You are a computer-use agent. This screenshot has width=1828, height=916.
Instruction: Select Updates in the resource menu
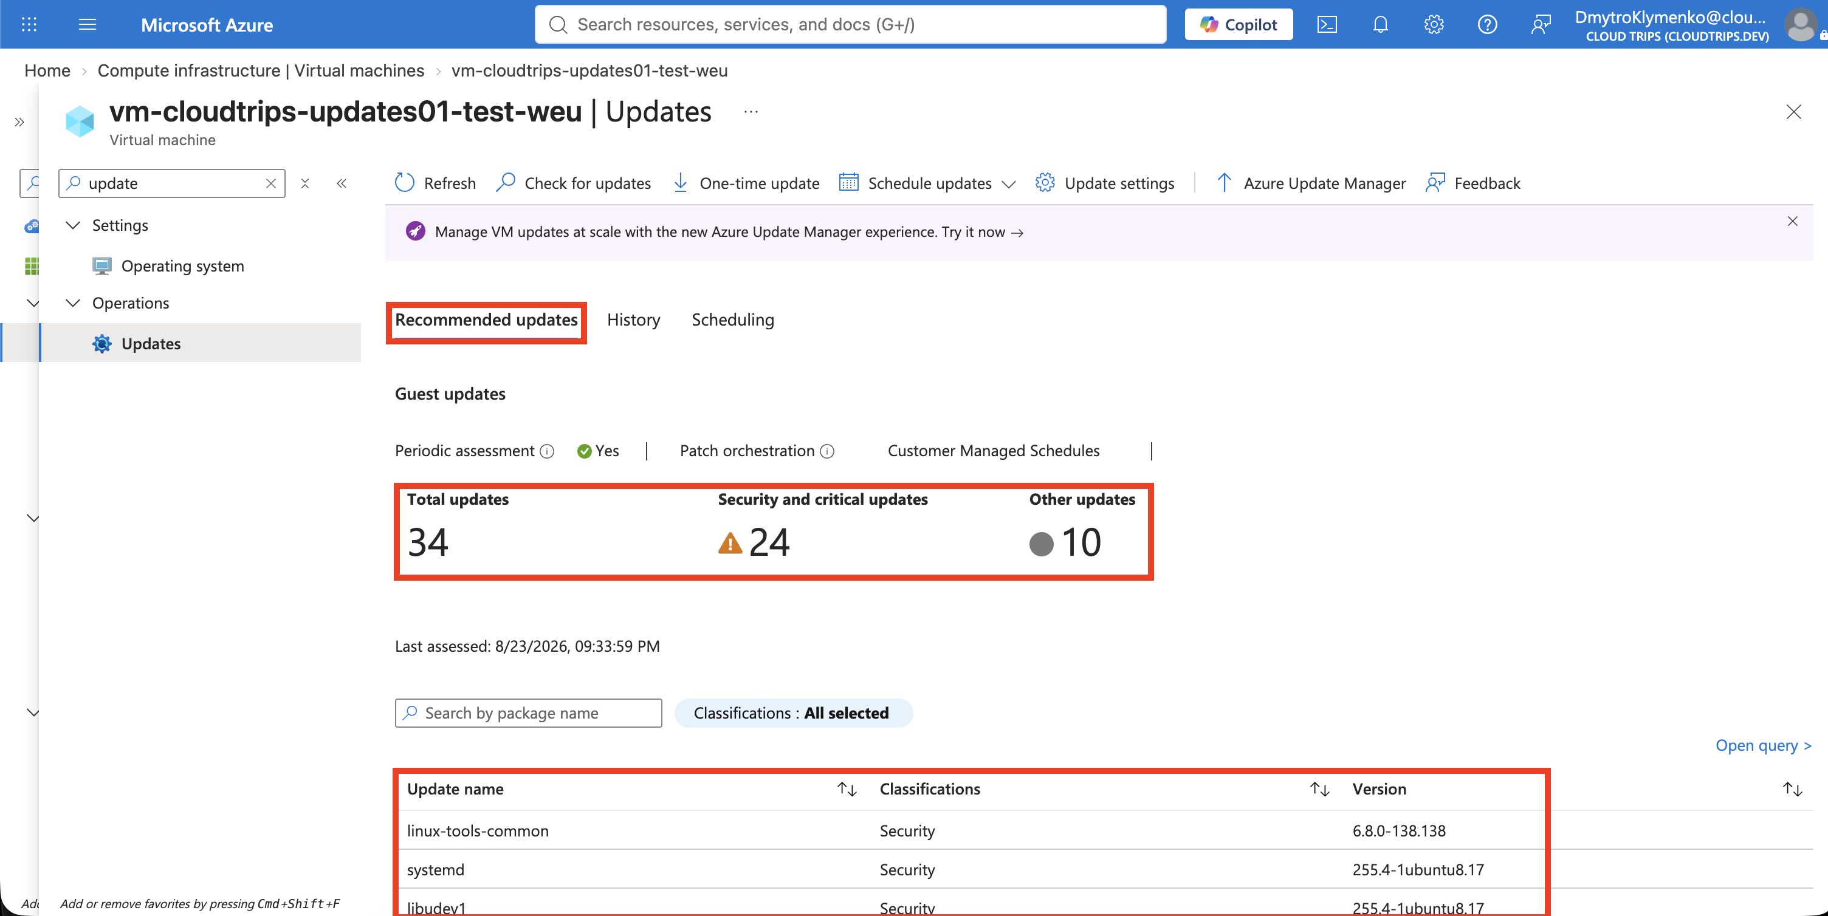point(151,343)
